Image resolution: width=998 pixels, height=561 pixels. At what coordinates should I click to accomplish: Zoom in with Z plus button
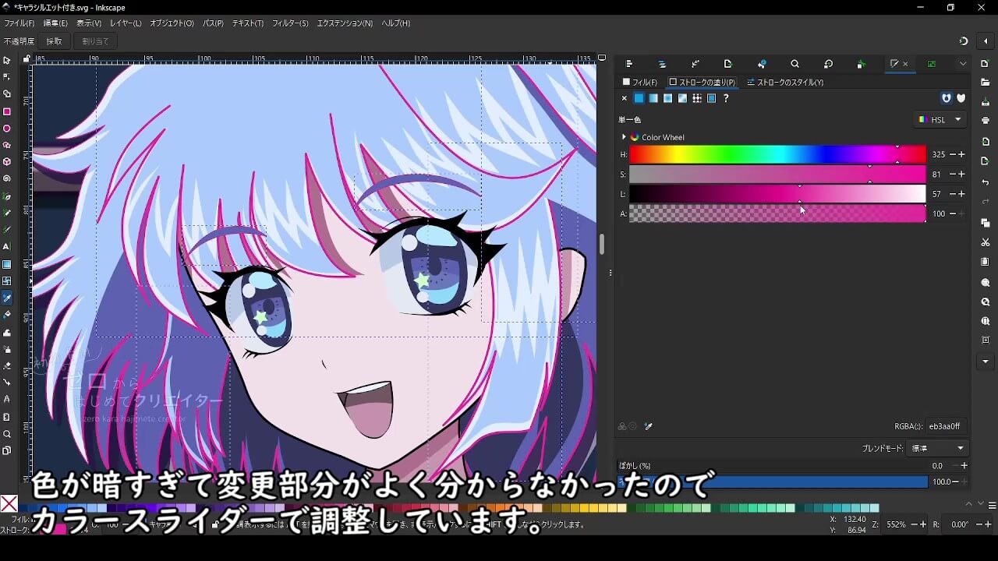pos(924,525)
